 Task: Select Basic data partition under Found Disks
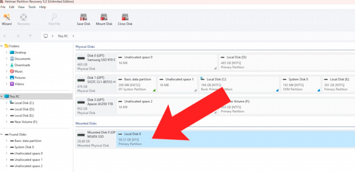point(28,141)
